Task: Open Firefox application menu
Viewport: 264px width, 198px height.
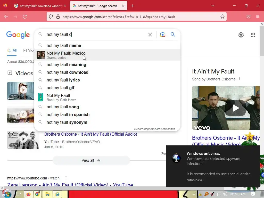Action: [x=258, y=16]
